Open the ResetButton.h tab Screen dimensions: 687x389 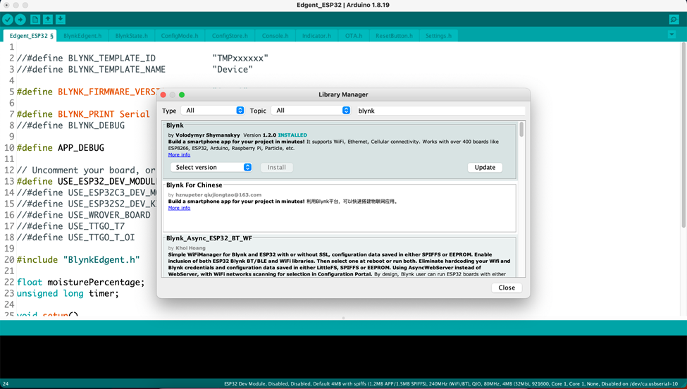(395, 36)
